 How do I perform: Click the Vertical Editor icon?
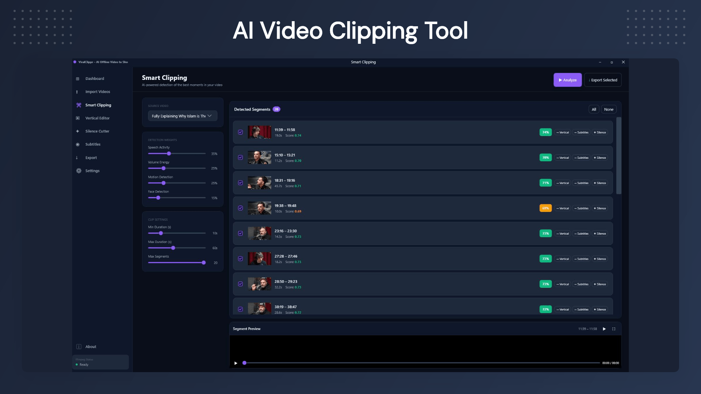click(77, 118)
